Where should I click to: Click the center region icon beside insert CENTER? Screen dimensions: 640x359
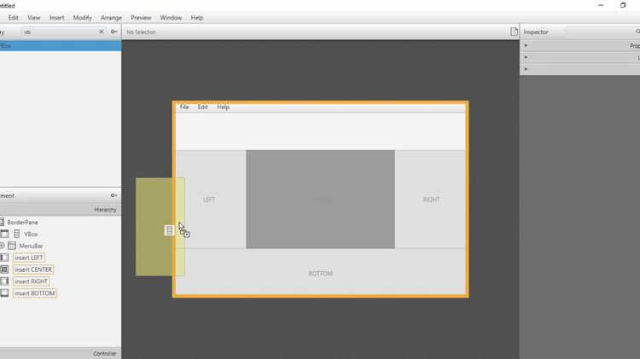(4, 269)
